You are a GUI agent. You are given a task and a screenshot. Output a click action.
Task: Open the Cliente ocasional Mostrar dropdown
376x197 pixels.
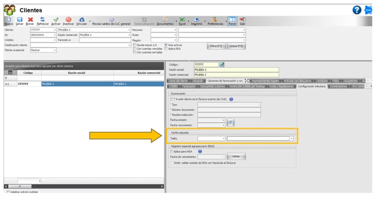(55, 50)
